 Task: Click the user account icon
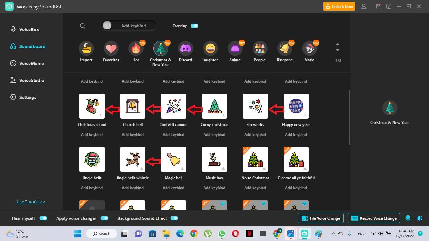coord(364,6)
